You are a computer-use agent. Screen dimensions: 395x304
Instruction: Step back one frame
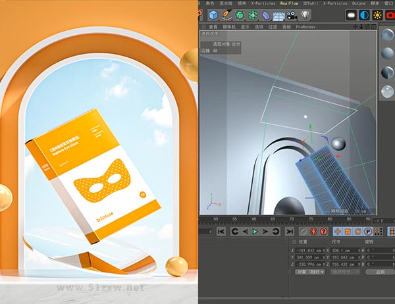(246, 232)
